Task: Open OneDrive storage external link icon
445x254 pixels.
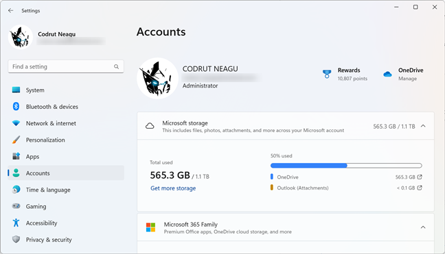Action: click(420, 177)
